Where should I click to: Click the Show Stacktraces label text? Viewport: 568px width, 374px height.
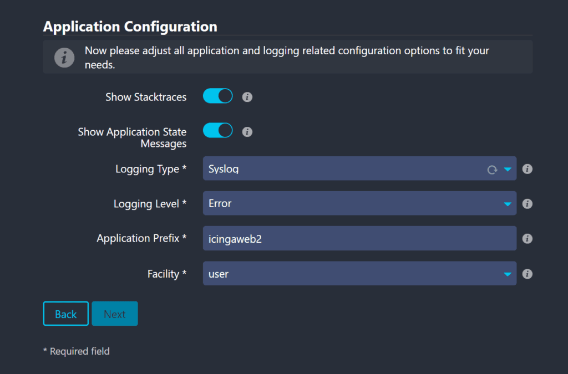point(146,97)
